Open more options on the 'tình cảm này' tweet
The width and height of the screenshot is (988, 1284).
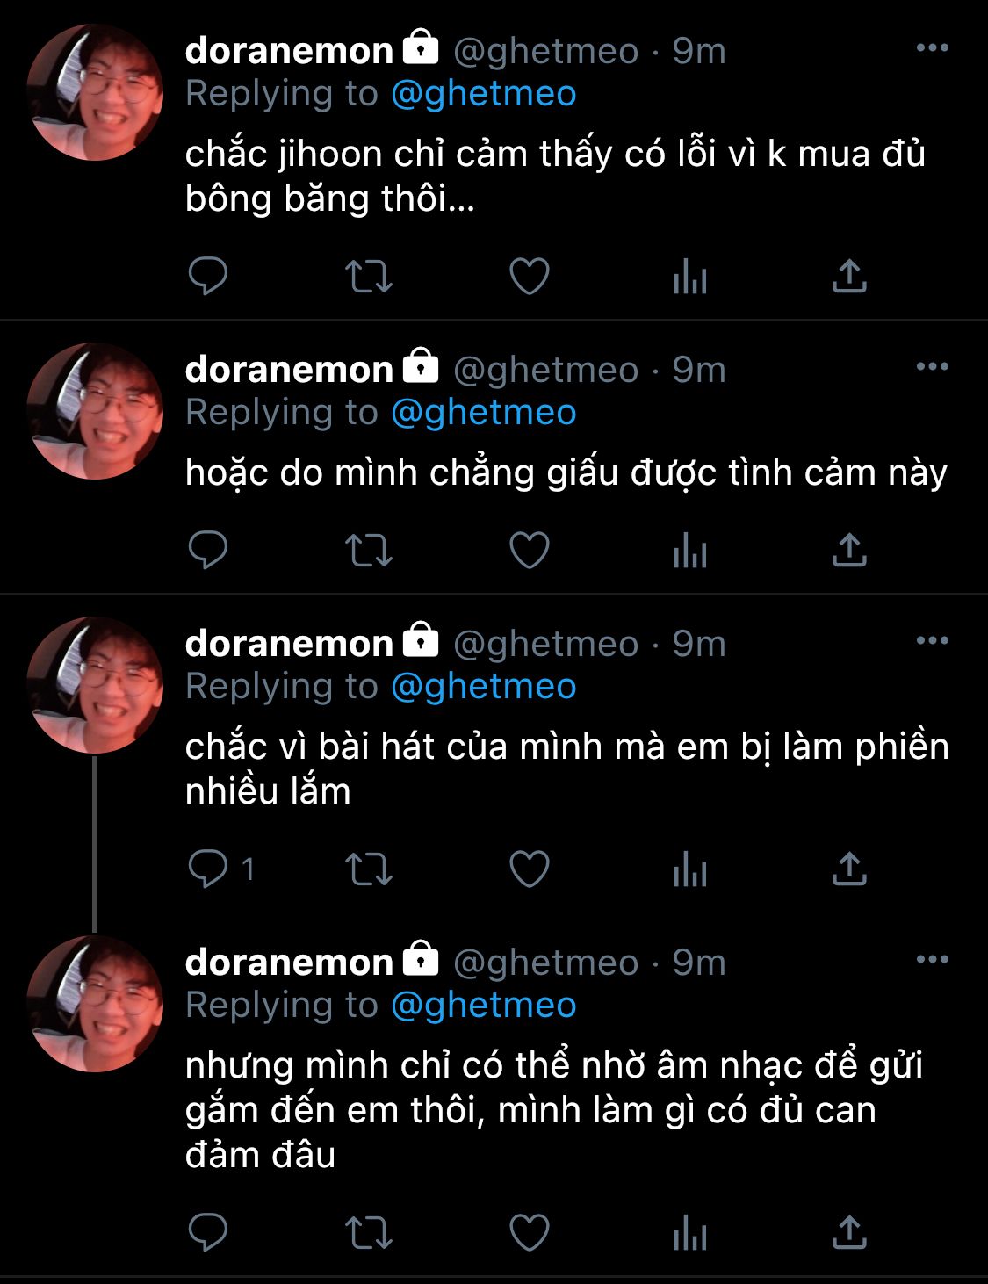click(x=932, y=367)
